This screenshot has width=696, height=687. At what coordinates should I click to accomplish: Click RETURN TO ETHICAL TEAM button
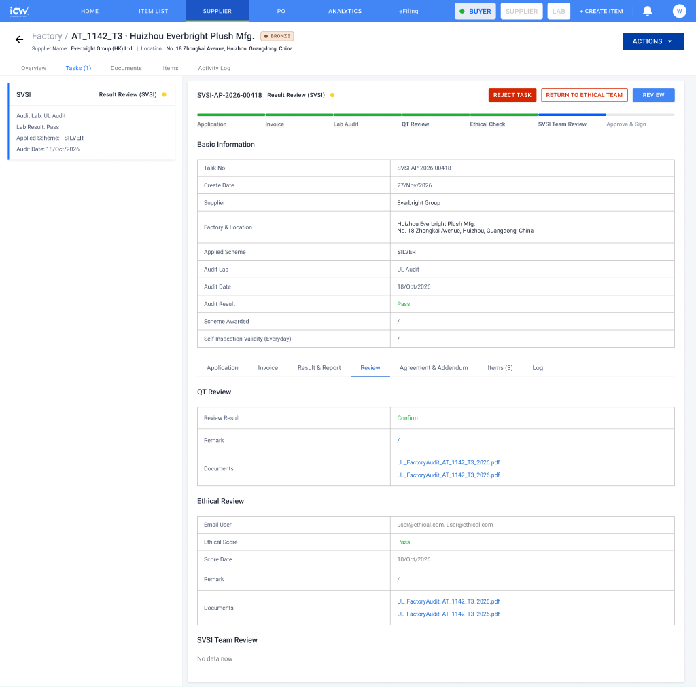pos(584,95)
